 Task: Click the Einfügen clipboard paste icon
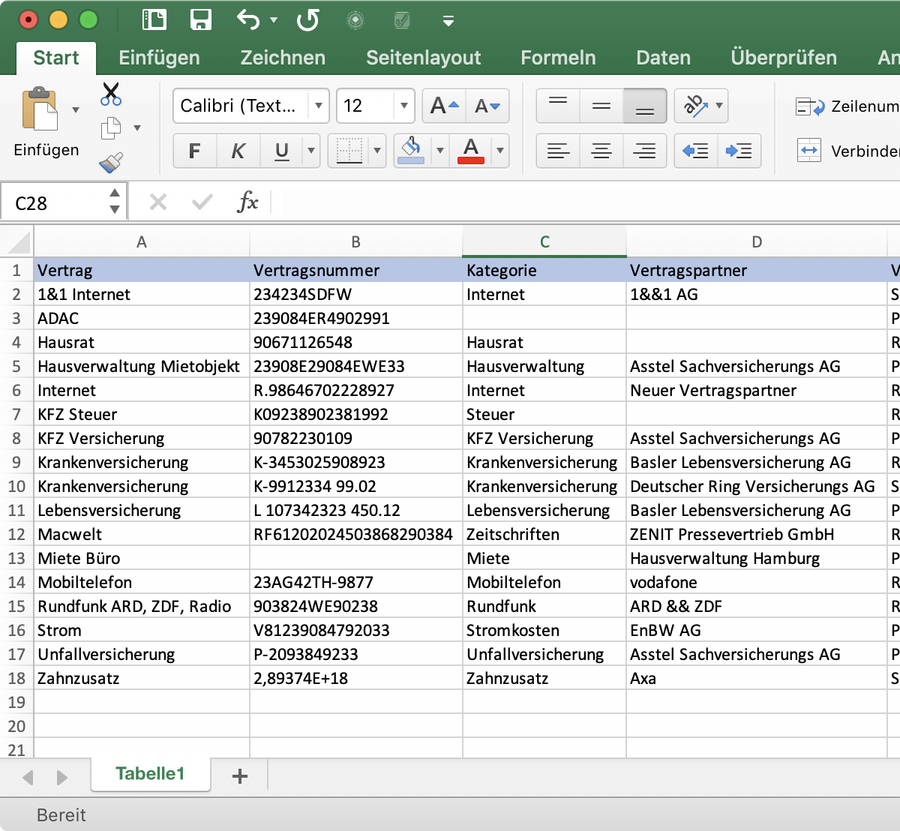click(x=40, y=109)
